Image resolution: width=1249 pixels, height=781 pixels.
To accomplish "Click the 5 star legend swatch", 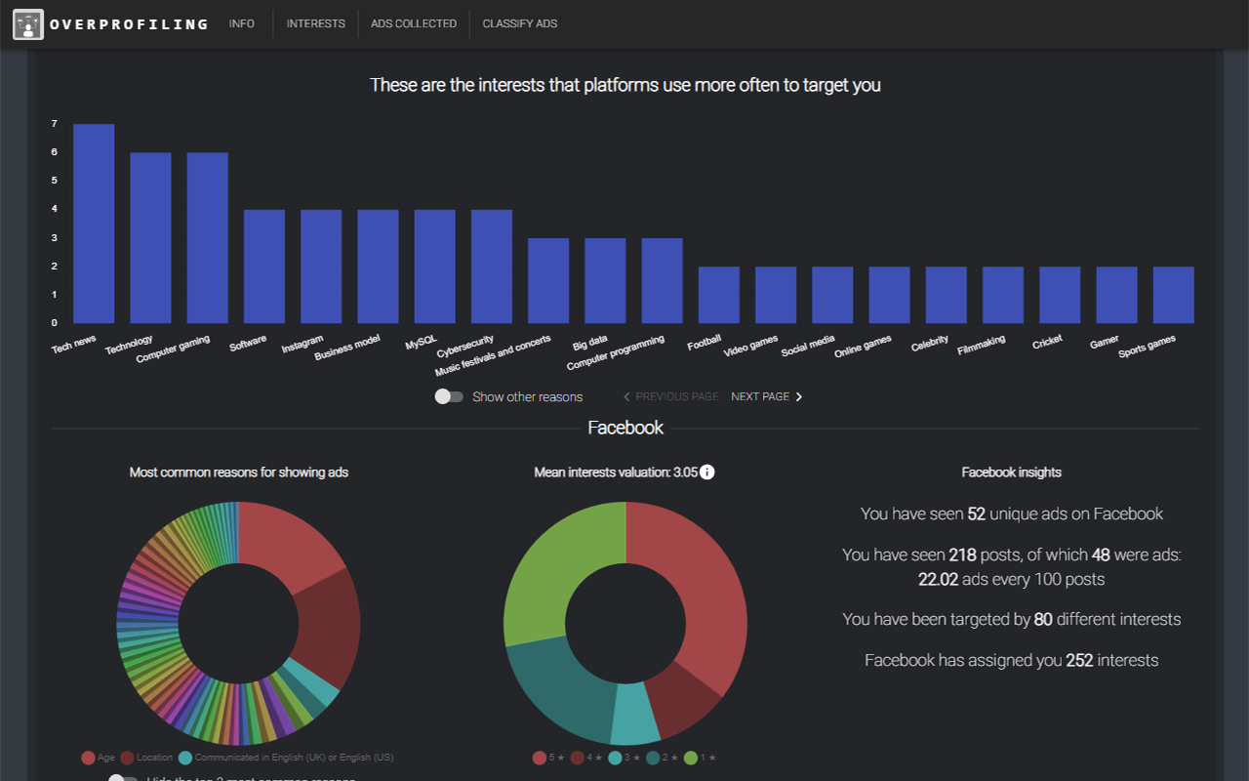I will click(x=540, y=758).
